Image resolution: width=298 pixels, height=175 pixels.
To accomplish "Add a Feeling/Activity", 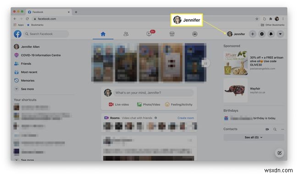I will coord(179,104).
